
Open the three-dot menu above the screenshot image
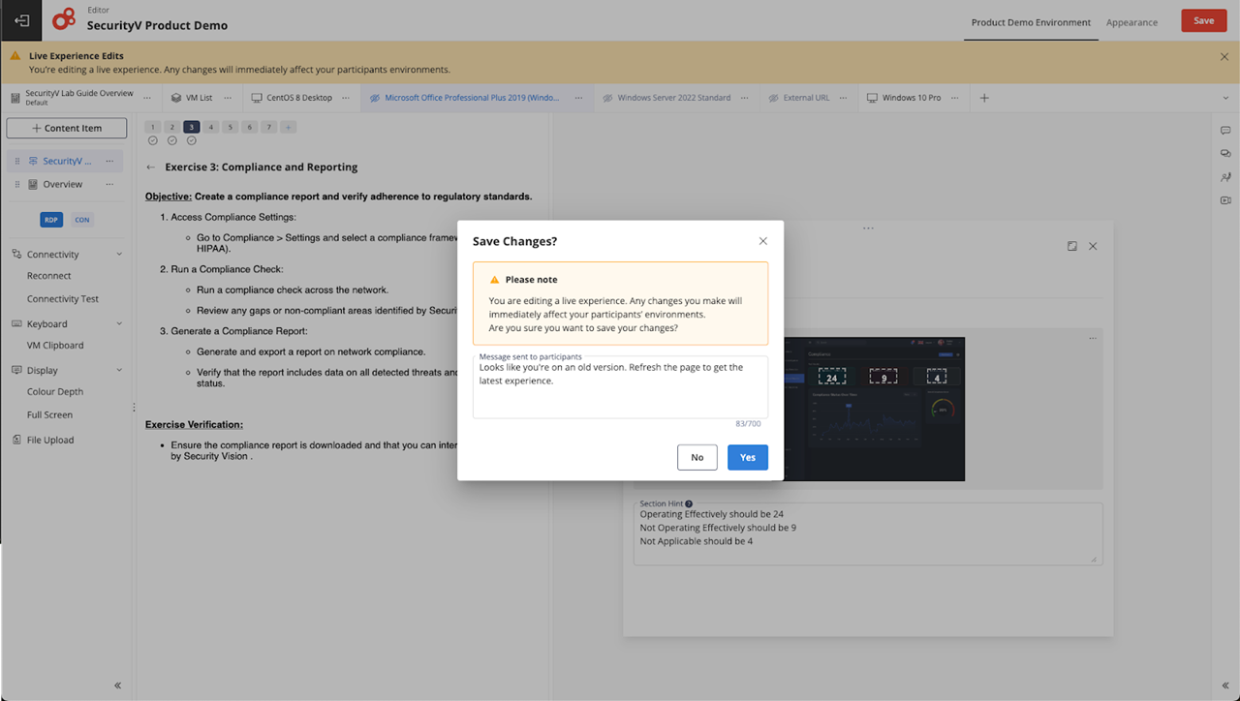coord(1093,339)
